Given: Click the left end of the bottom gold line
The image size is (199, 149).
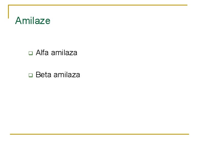Looking at the screenshot, I should click(11, 134).
